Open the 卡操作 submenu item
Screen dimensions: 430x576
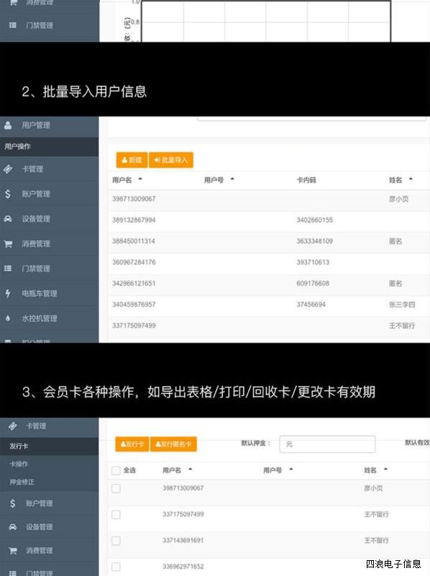(x=49, y=464)
